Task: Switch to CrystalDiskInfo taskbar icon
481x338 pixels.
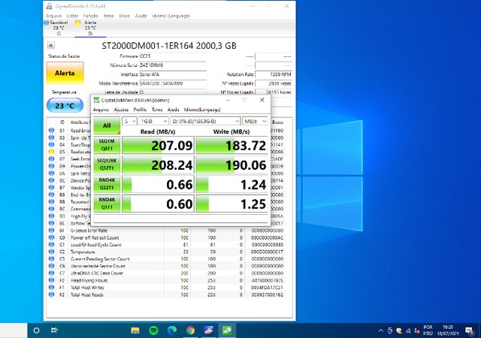Action: tap(209, 330)
